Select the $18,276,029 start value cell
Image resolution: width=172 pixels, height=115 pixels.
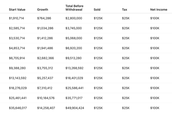(x=18, y=88)
